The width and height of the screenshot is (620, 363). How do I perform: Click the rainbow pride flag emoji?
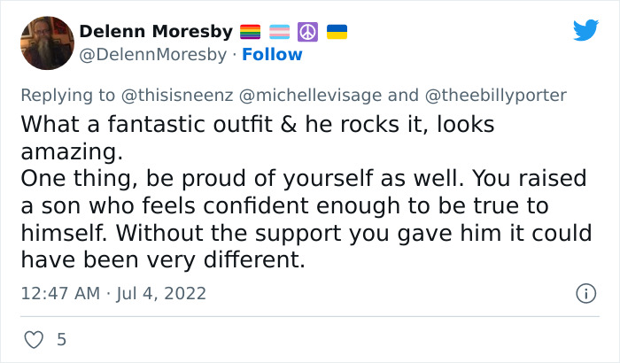pos(250,33)
